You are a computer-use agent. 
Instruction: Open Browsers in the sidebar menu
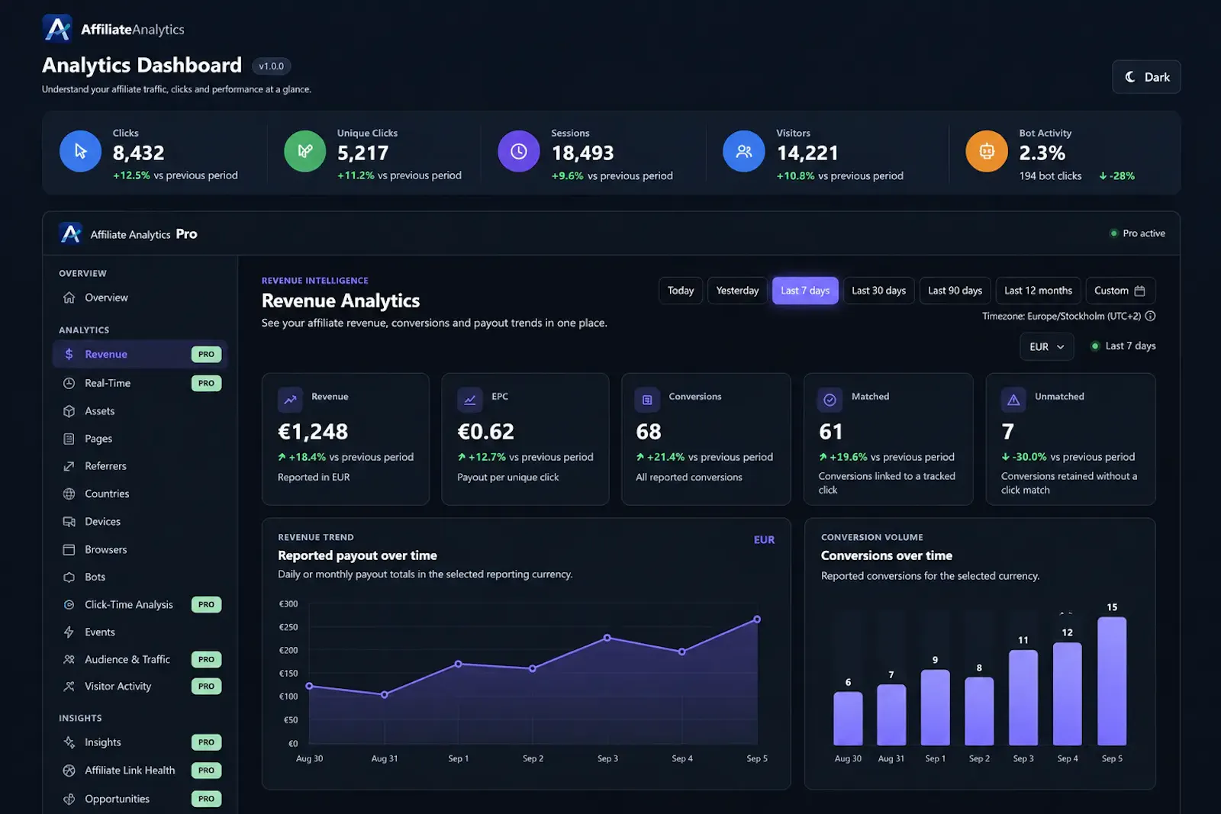[x=140, y=549]
